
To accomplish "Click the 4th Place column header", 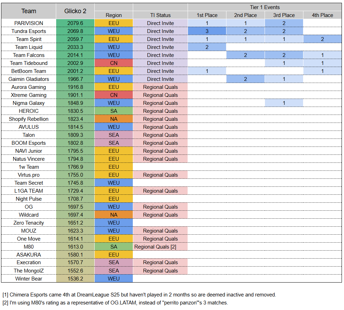I will coord(322,15).
